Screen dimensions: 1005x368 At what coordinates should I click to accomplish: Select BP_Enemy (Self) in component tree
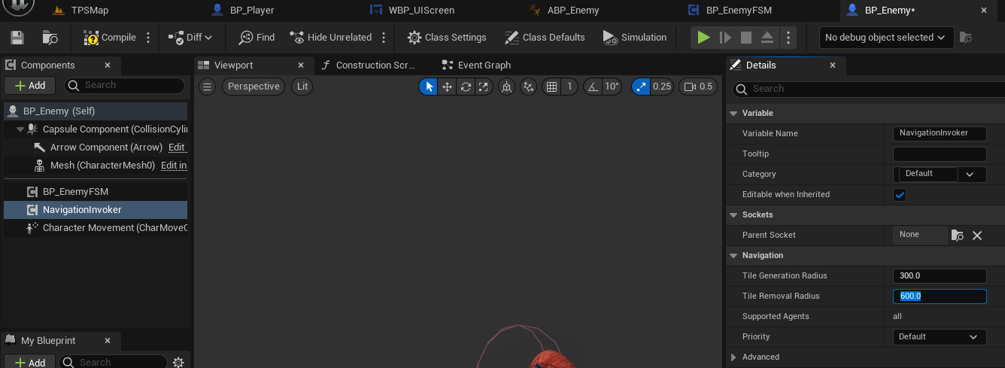96,111
